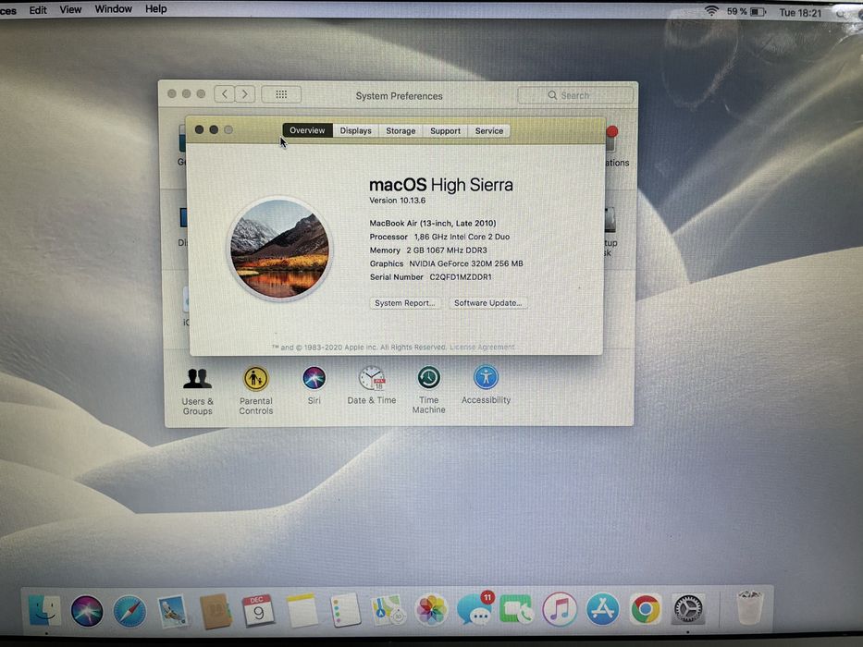Go forward in System Preferences
Viewport: 863px width, 647px height.
tap(245, 94)
